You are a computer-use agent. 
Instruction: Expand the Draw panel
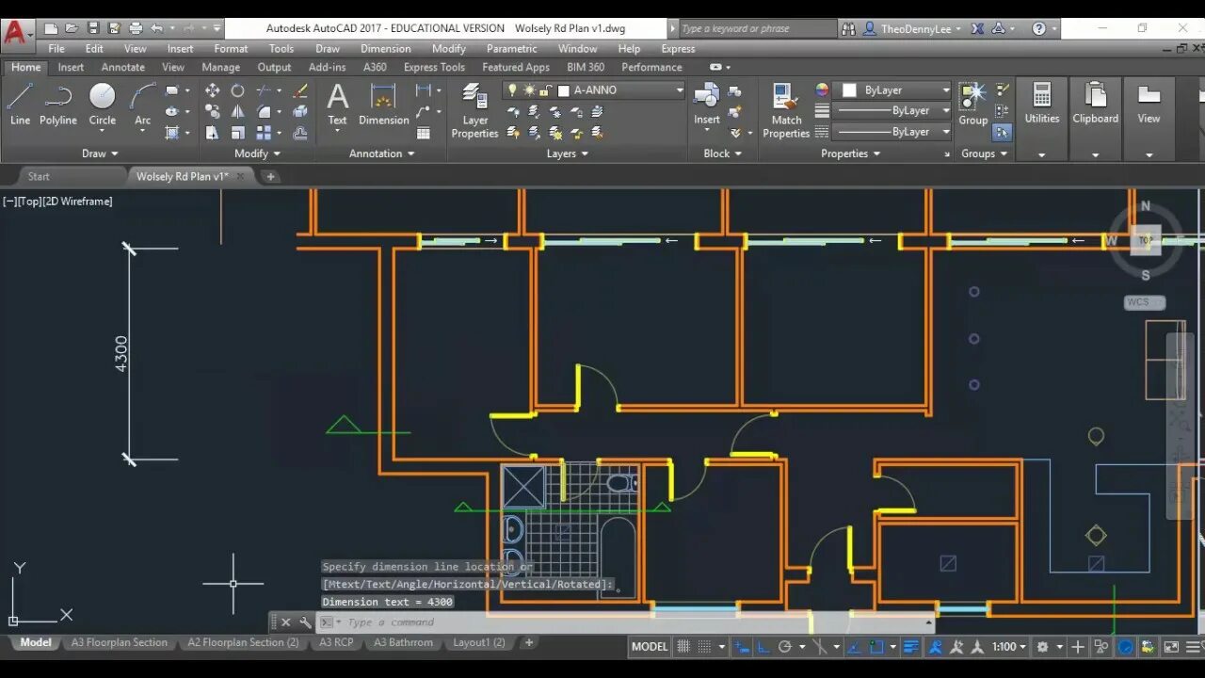(x=100, y=153)
